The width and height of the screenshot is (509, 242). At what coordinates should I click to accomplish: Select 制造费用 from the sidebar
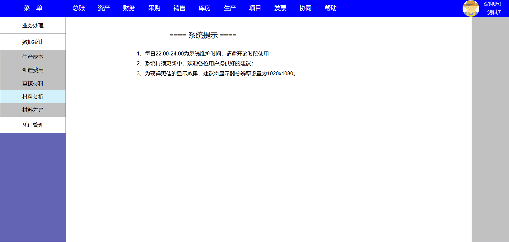33,70
